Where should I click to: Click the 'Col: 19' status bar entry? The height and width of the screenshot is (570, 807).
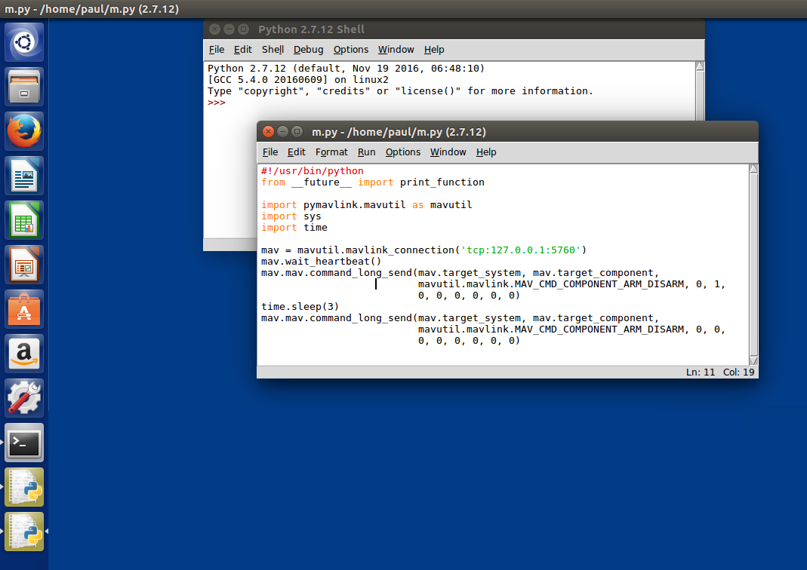pyautogui.click(x=738, y=372)
